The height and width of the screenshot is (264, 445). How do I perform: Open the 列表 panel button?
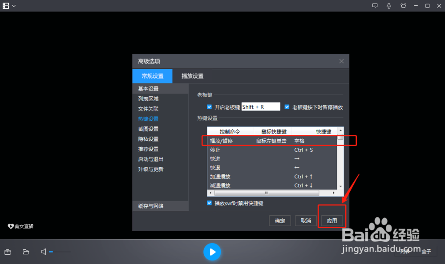click(404, 252)
